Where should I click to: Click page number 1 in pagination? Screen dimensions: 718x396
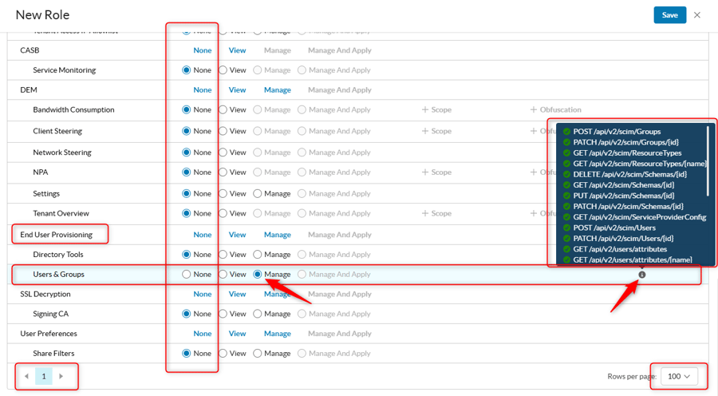(x=44, y=376)
